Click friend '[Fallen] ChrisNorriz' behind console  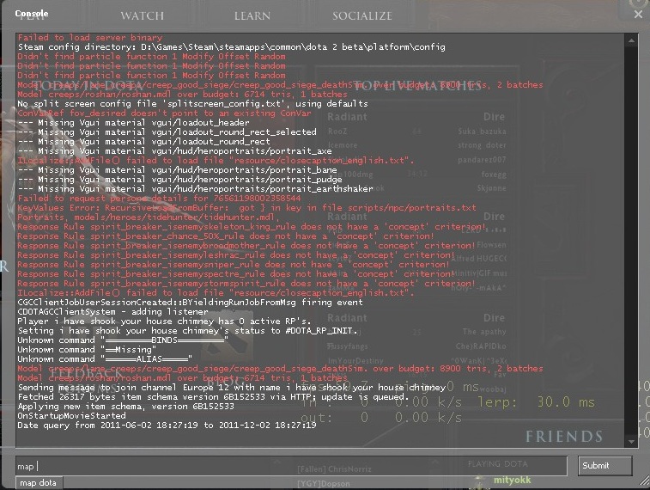coord(334,469)
